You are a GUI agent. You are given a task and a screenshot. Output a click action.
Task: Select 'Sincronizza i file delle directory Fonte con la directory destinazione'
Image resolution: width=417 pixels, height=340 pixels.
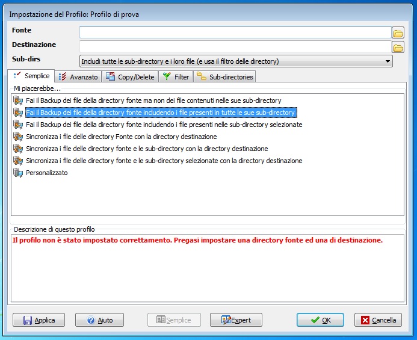click(122, 137)
